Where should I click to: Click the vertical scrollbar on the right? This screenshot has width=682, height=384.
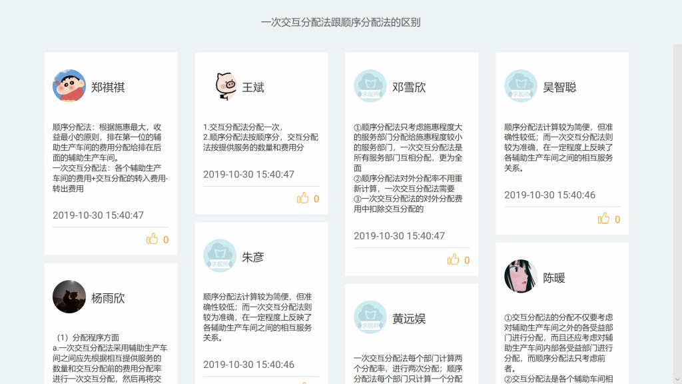coord(677,200)
